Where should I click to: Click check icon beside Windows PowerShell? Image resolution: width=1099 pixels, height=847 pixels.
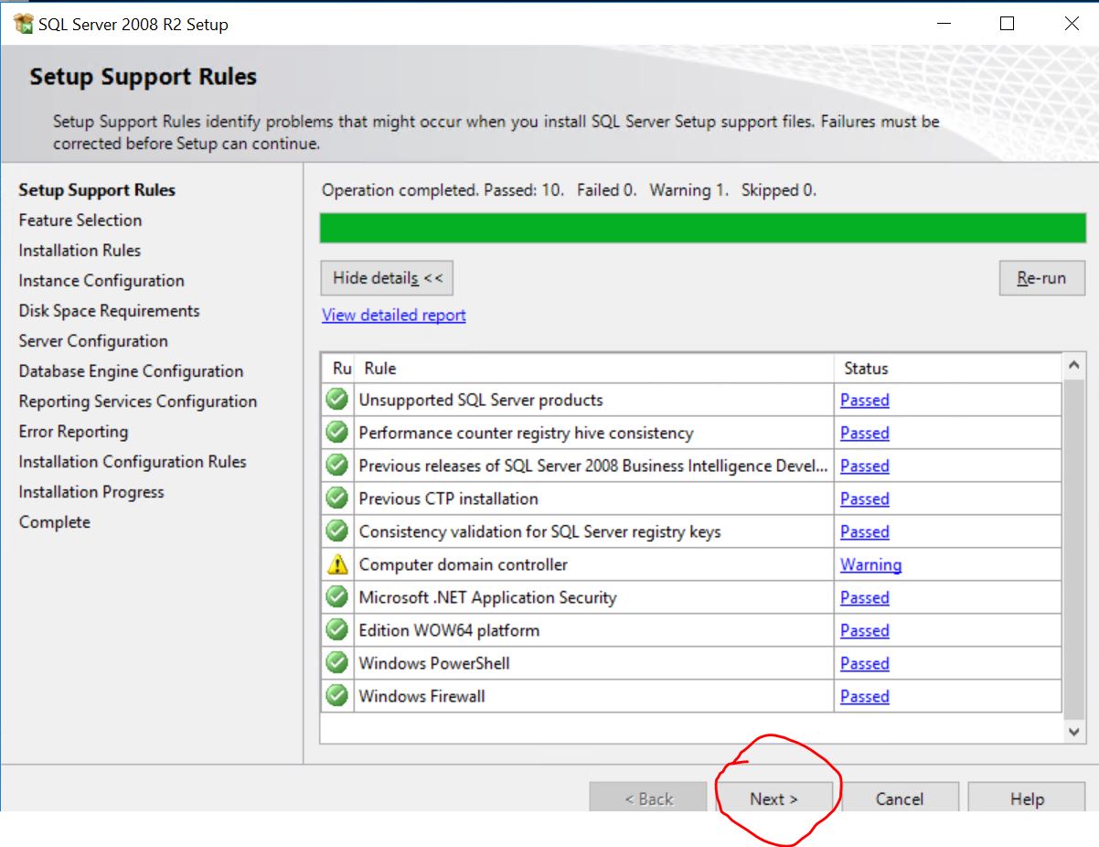(x=337, y=663)
